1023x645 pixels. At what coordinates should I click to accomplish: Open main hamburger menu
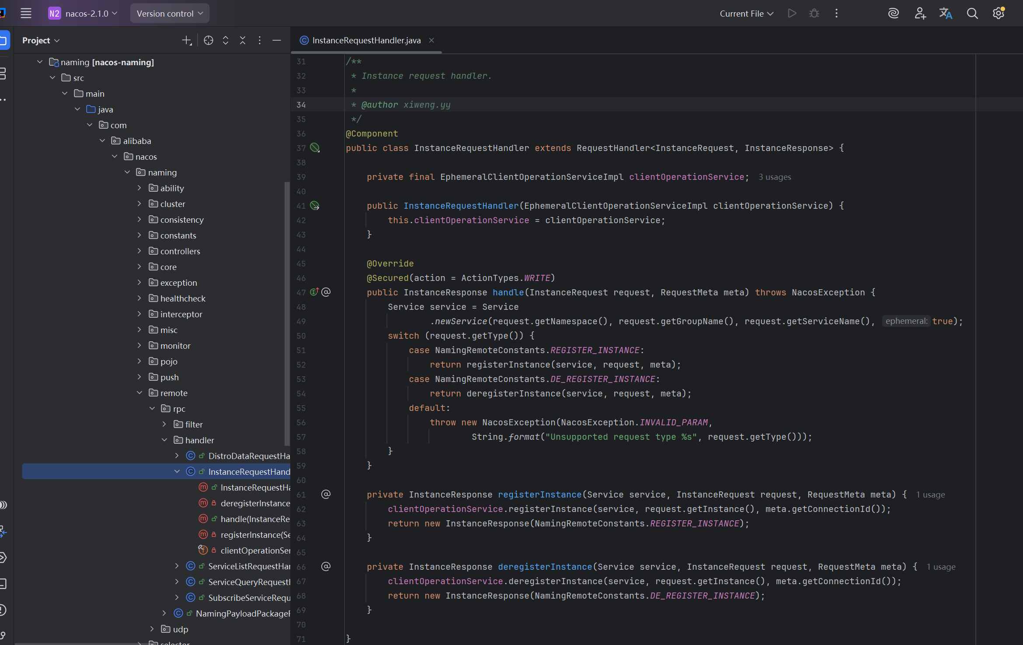tap(26, 14)
